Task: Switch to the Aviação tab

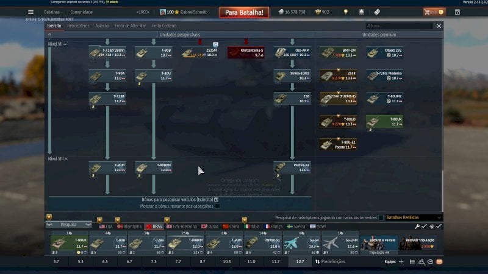Action: [x=102, y=26]
